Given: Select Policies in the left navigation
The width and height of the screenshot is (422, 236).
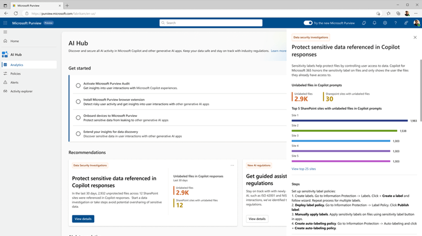Looking at the screenshot, I should tap(16, 74).
